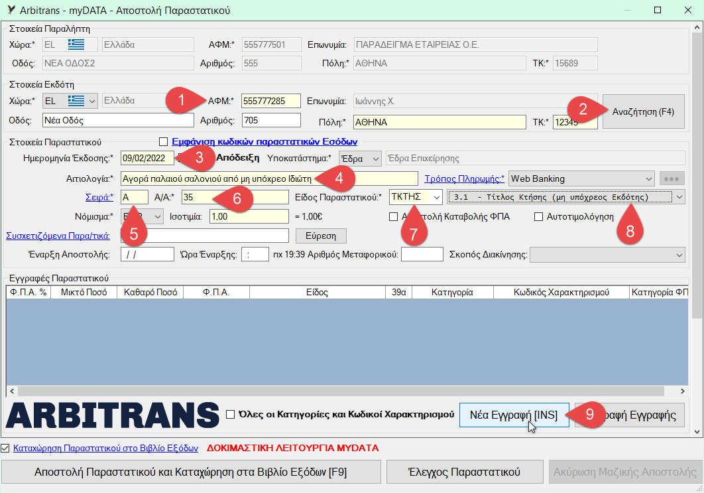Toggle Όλες οι Κατηγορίες και Κωδικοί Χαρακτηρισμού checkbox
Screen dimensions: 704x493
coord(230,414)
